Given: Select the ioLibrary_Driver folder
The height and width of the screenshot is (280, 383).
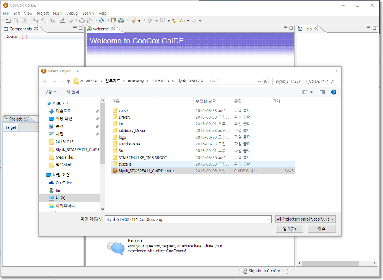Looking at the screenshot, I should point(203,131).
